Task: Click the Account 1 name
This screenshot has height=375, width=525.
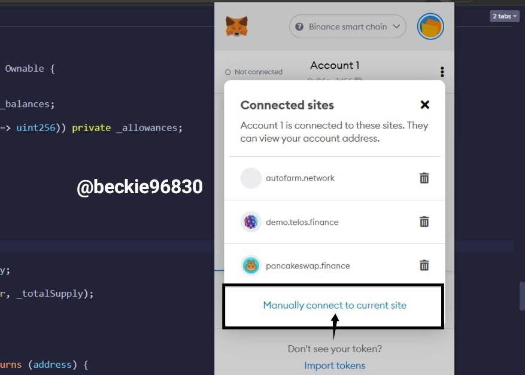Action: (x=335, y=65)
